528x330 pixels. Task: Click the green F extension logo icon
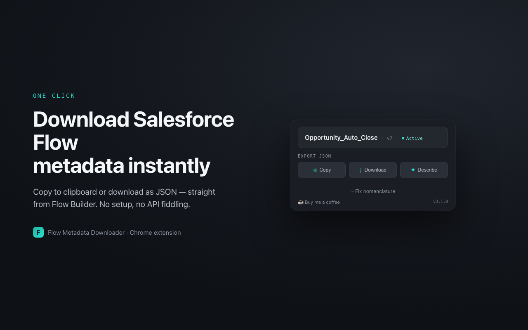click(38, 232)
